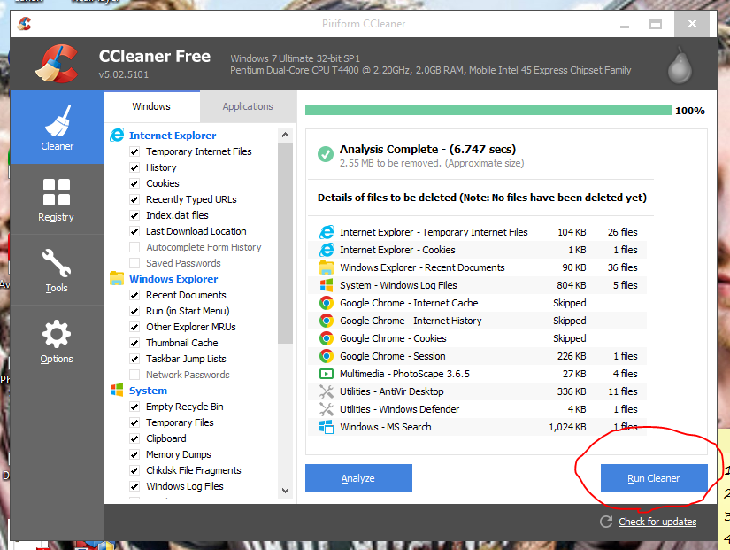Uncheck Temporary Internet Files checkbox

tap(134, 151)
